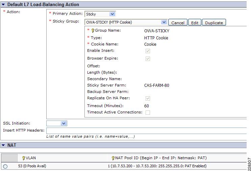Collapse the Default L7 Load-Balancing Action section
The image size is (251, 171).
tap(3, 5)
